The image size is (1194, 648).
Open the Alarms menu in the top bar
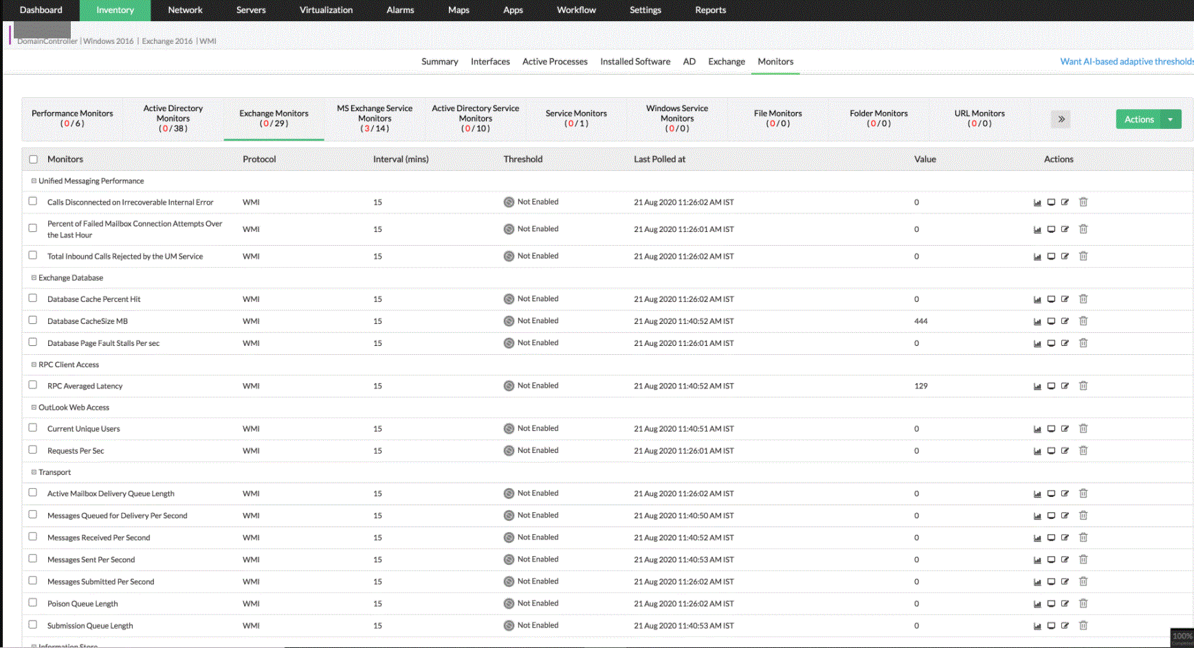[x=400, y=10]
